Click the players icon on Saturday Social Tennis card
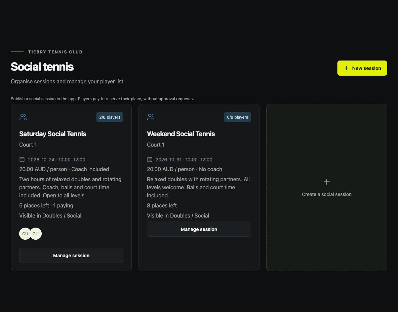Image resolution: width=398 pixels, height=312 pixels. tap(23, 117)
